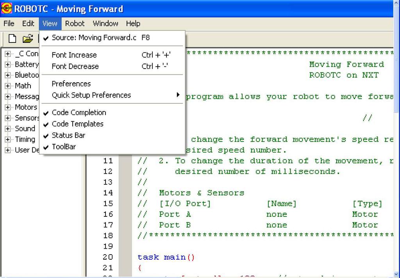Expand the Sensors tree node
Viewport: 400px width, 278px height.
[x=8, y=118]
